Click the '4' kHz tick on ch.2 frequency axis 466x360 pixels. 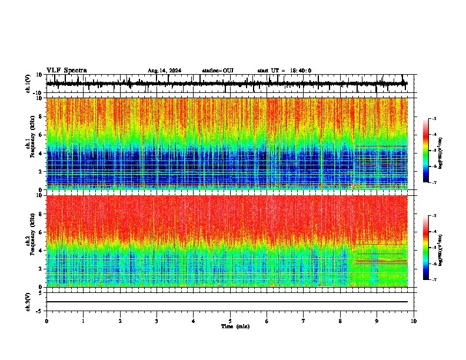pyautogui.click(x=41, y=251)
